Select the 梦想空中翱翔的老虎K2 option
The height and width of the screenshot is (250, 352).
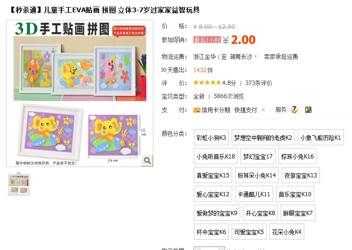(263, 137)
